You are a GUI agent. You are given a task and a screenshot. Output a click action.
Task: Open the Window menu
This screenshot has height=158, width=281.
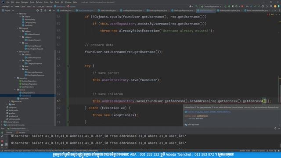coord(68,2)
